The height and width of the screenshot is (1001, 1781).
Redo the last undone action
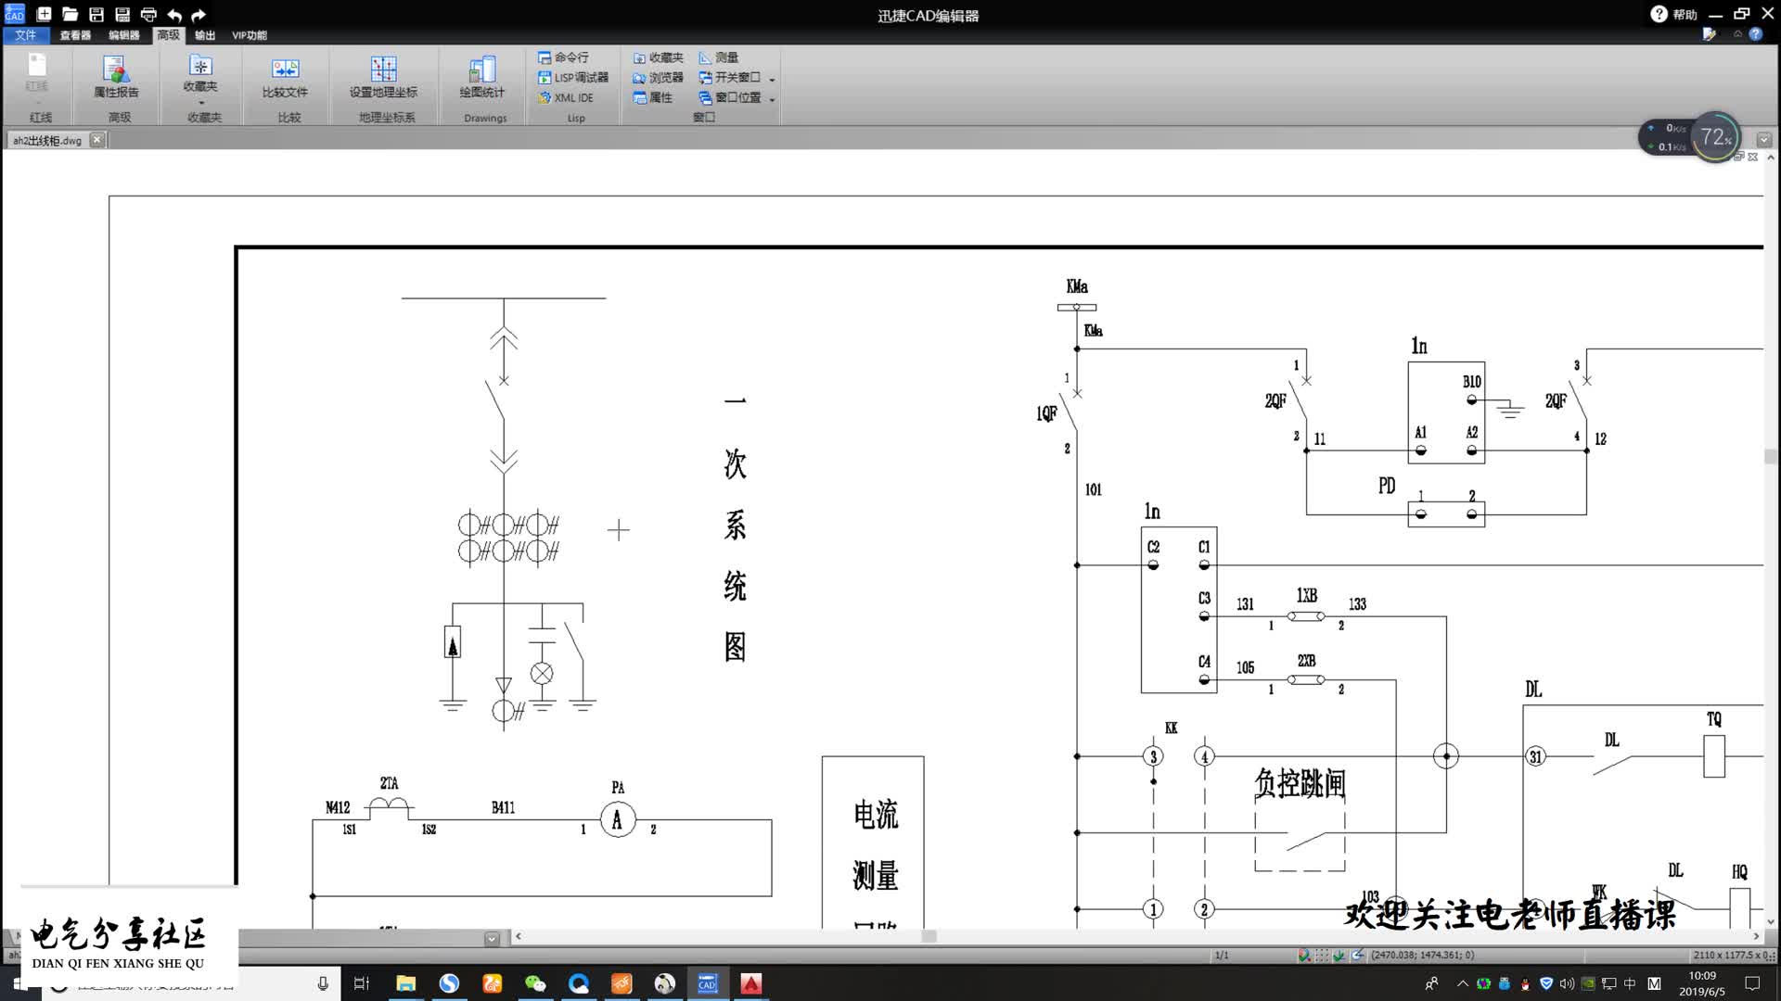coord(199,15)
